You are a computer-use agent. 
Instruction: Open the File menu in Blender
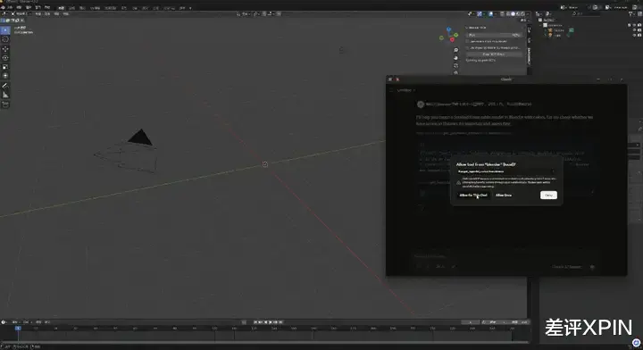pyautogui.click(x=10, y=8)
